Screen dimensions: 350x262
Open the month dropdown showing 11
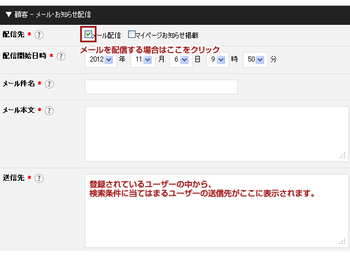(143, 60)
